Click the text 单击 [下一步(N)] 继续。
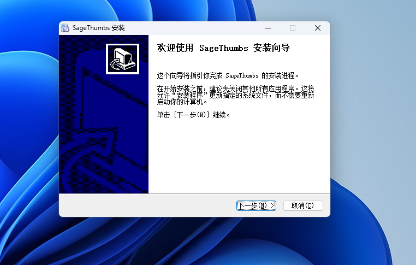Image resolution: width=416 pixels, height=265 pixels. 193,115
